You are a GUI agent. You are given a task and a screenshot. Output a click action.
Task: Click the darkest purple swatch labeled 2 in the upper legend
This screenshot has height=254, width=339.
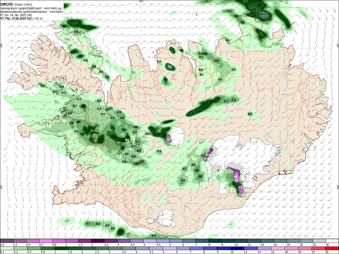(x=97, y=241)
